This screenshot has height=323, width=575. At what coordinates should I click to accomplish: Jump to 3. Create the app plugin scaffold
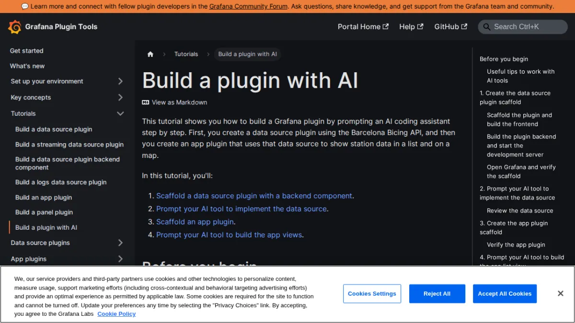tap(514, 228)
